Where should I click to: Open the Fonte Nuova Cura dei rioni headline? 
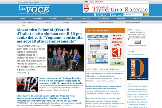[x=47, y=98]
